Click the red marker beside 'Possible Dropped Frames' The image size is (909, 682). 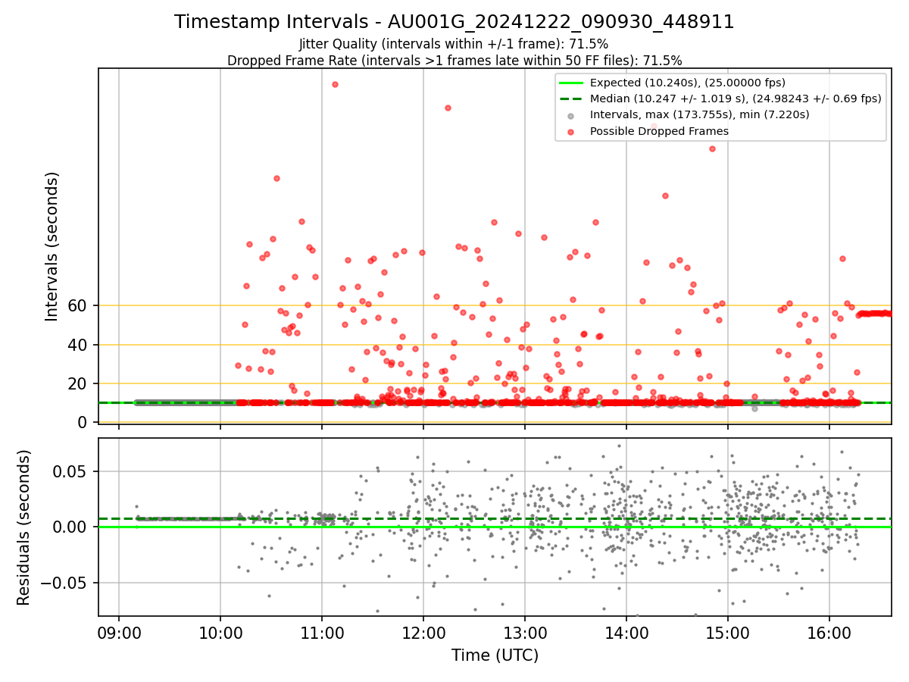(570, 131)
